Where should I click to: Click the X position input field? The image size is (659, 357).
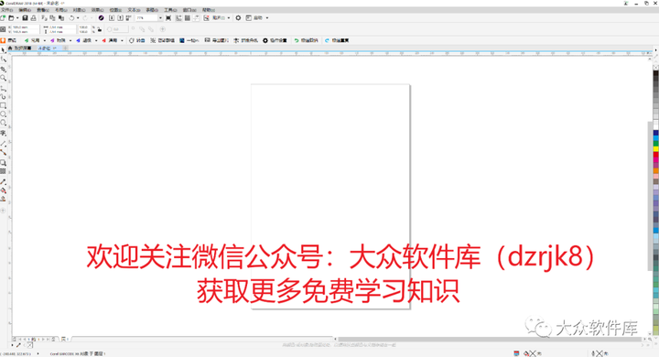click(x=26, y=27)
